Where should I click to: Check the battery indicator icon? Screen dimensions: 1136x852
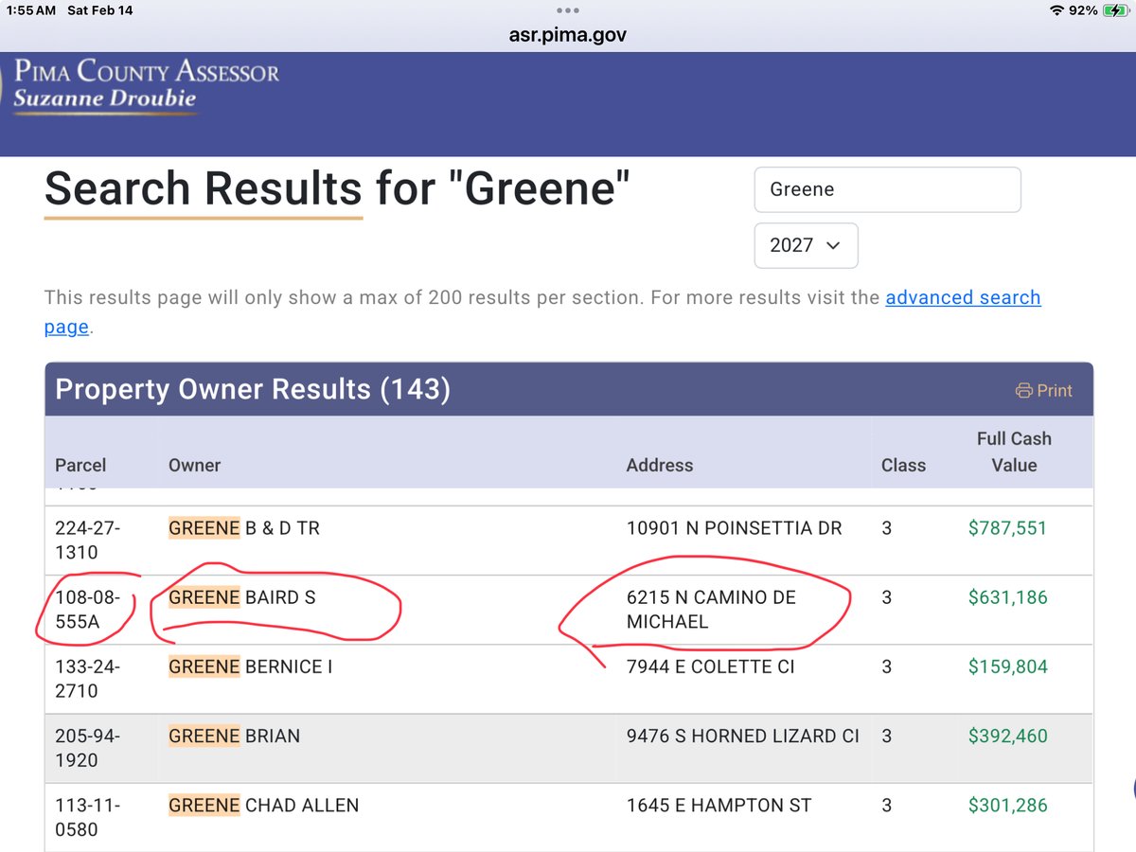point(1115,10)
